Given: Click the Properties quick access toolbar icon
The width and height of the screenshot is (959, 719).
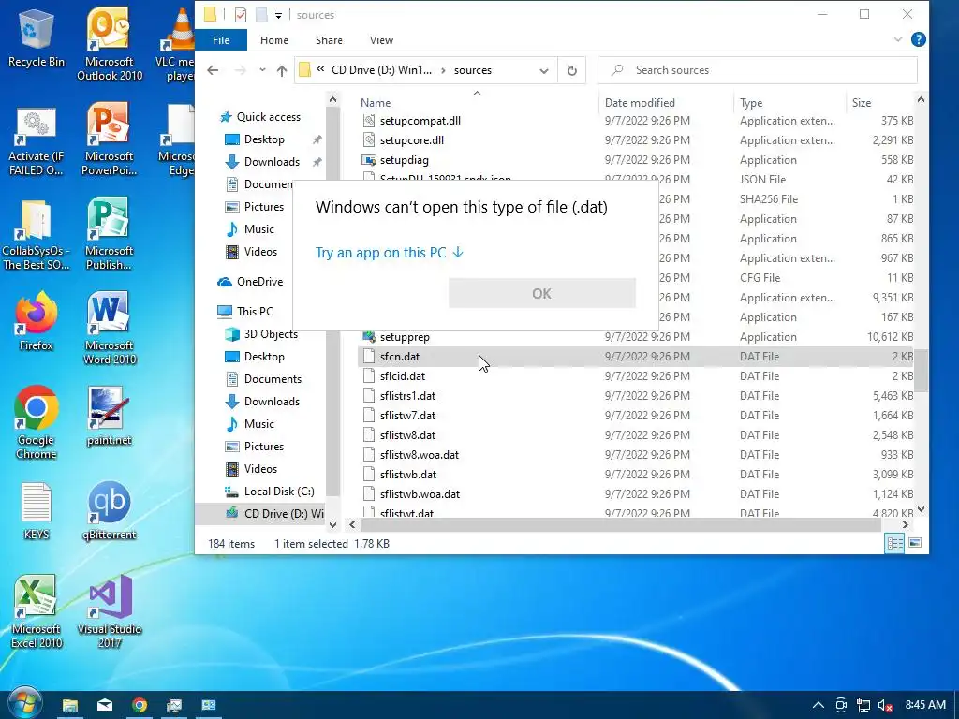Looking at the screenshot, I should click(x=241, y=15).
